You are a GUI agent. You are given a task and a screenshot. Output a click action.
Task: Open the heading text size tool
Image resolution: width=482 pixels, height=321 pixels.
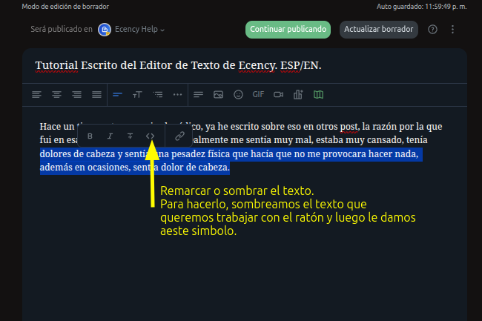137,95
